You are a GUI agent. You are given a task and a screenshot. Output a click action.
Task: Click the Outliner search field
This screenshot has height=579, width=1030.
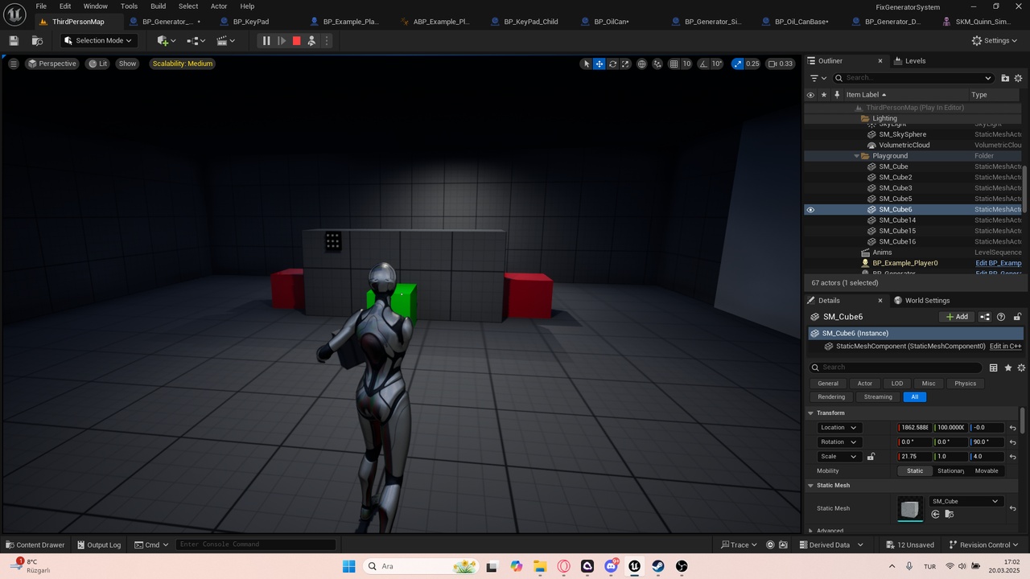913,78
